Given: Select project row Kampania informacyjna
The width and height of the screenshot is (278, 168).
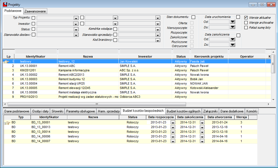Looking at the screenshot, I should (x=137, y=71).
